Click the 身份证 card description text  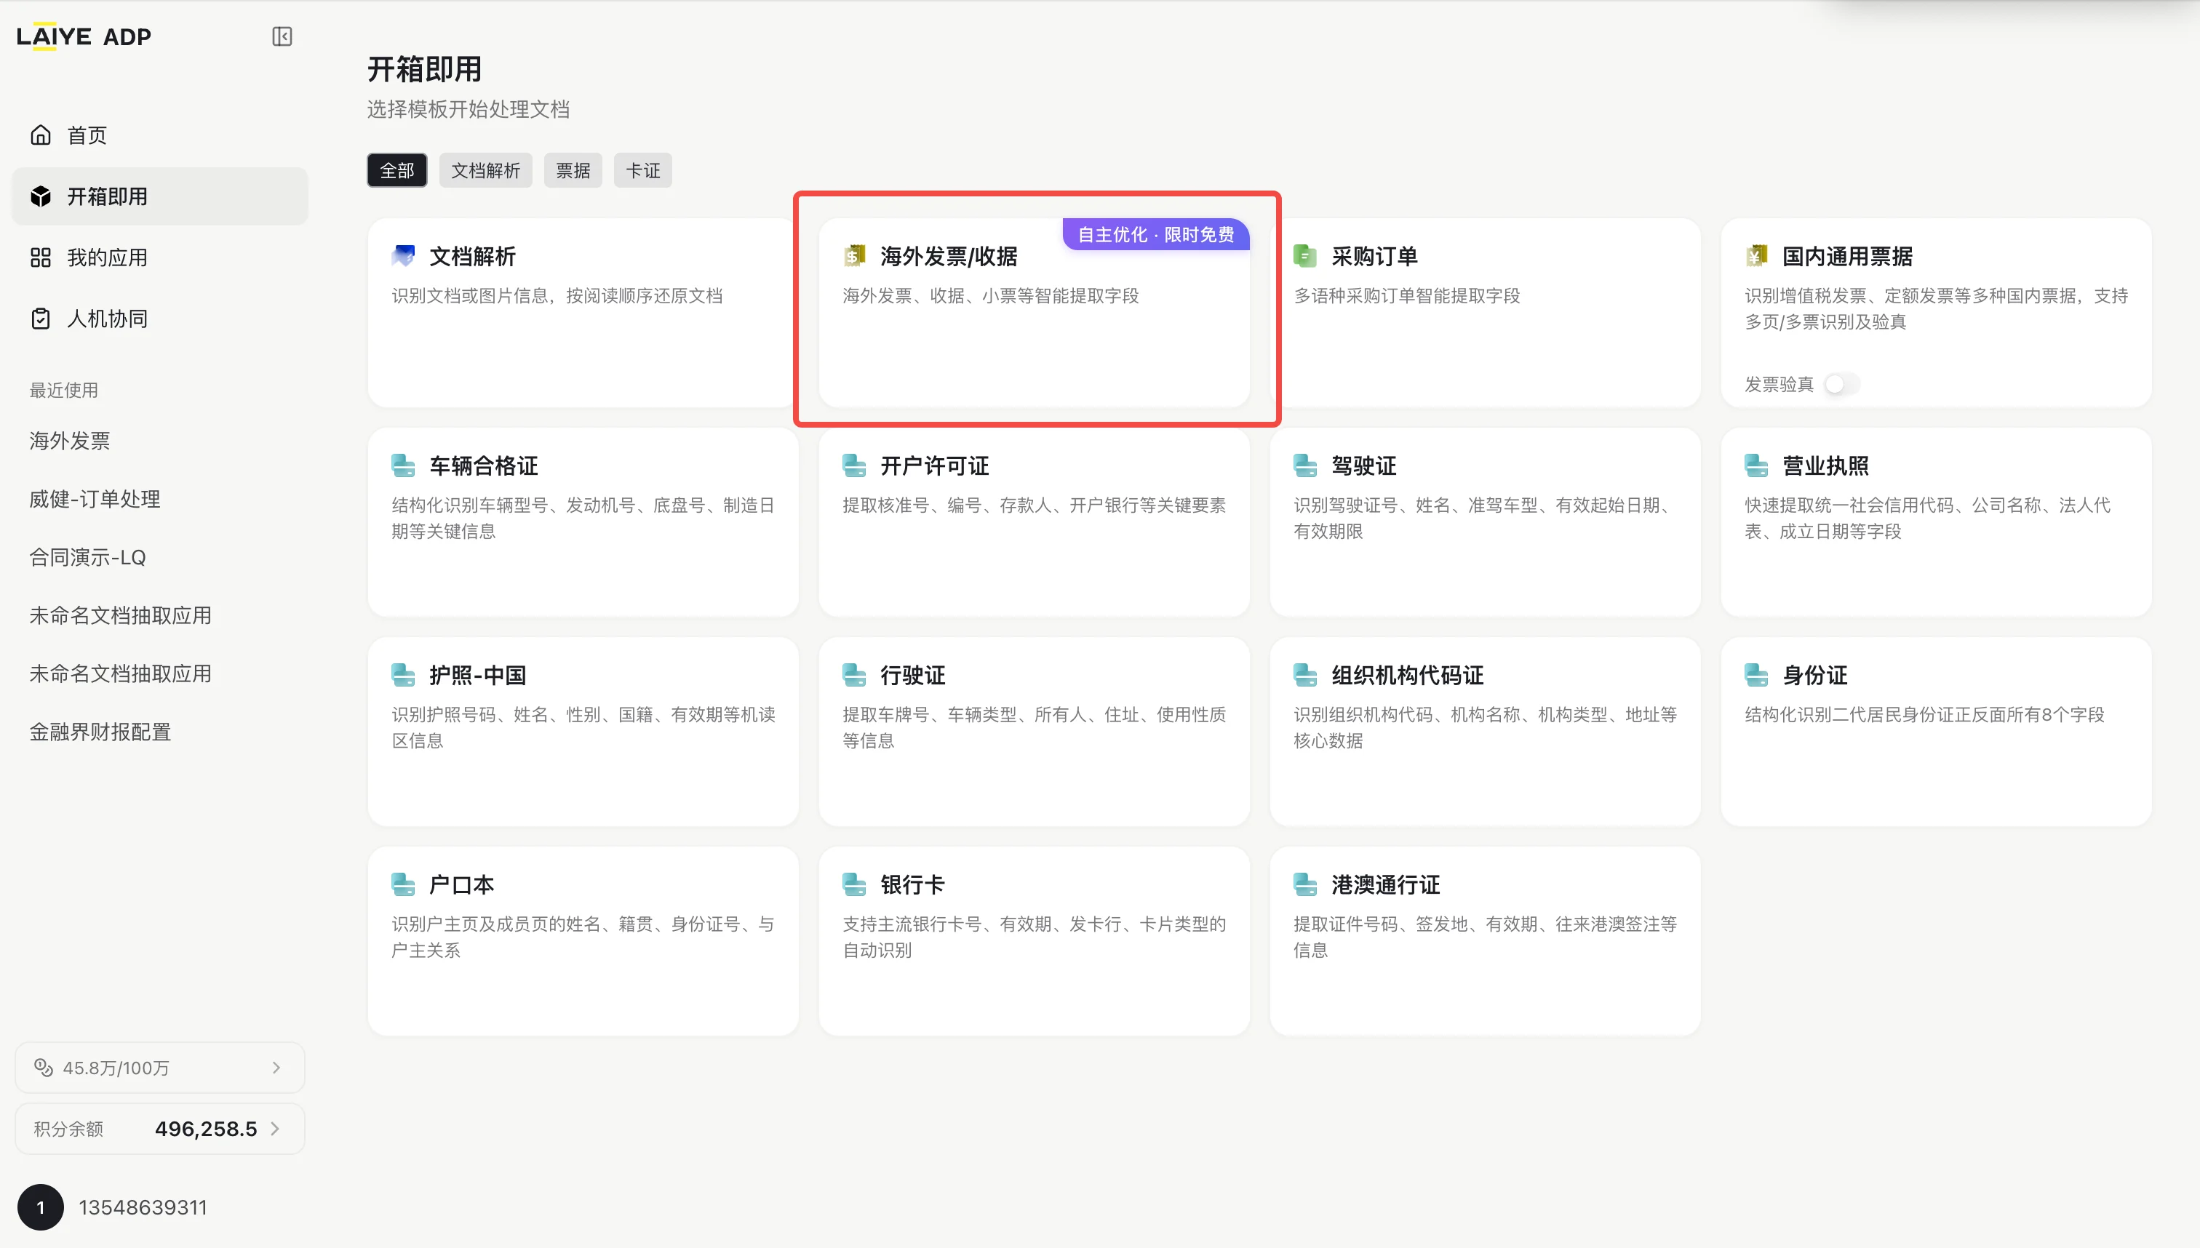pos(1924,714)
